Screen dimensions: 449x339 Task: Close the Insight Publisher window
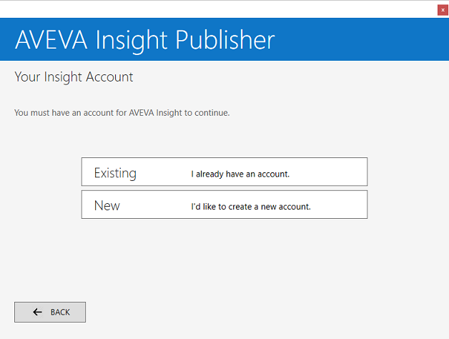tap(443, 10)
